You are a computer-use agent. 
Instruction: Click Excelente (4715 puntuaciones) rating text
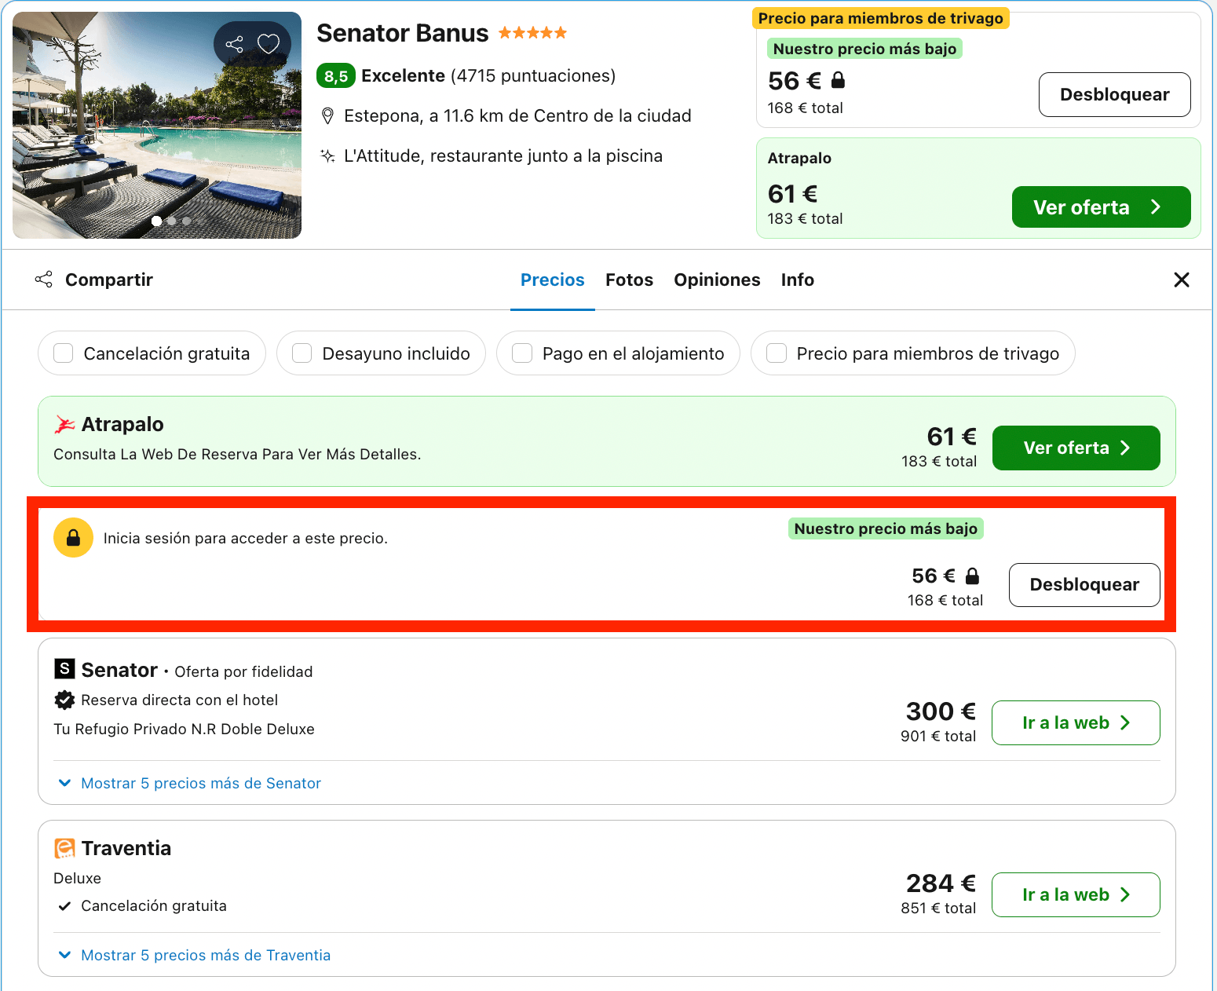(488, 76)
